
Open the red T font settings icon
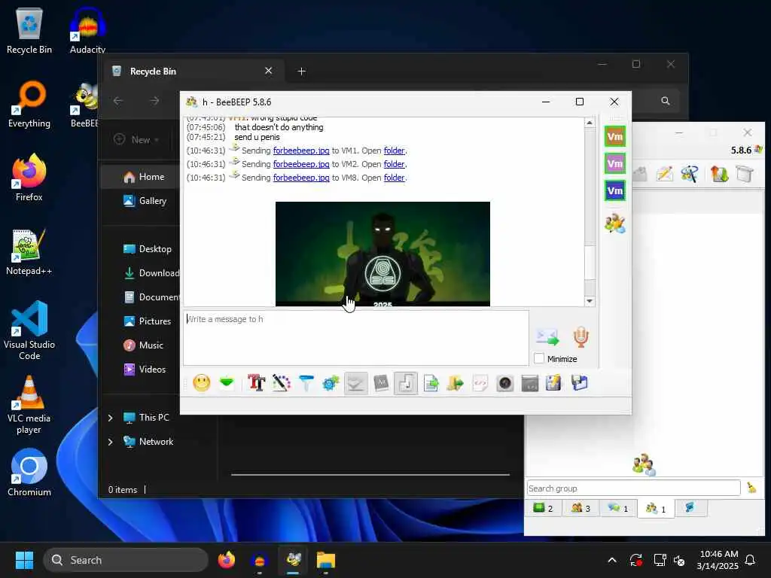[x=256, y=383]
